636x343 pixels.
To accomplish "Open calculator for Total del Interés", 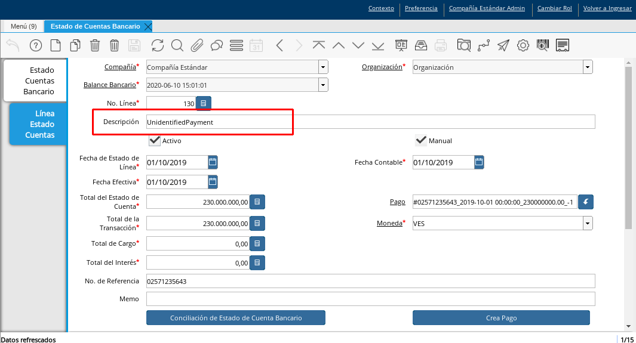I will click(x=257, y=262).
